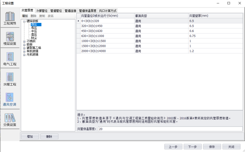Expand the 硬聚氯乙烯 tree node
This screenshot has width=245, height=152.
(x=24, y=48)
